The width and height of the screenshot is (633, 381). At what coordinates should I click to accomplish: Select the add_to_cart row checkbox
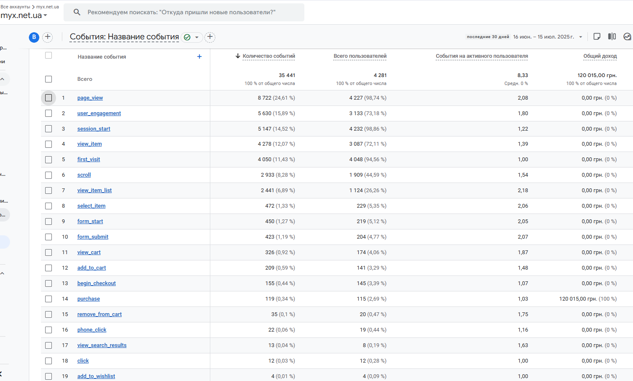click(x=48, y=268)
